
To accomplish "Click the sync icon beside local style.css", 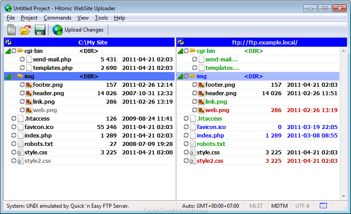I will click(14, 153).
